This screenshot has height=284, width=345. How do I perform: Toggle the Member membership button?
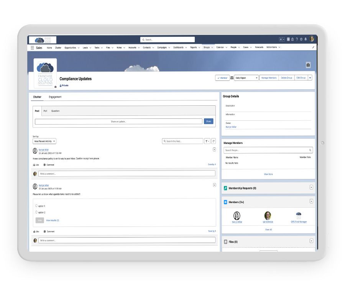(222, 78)
